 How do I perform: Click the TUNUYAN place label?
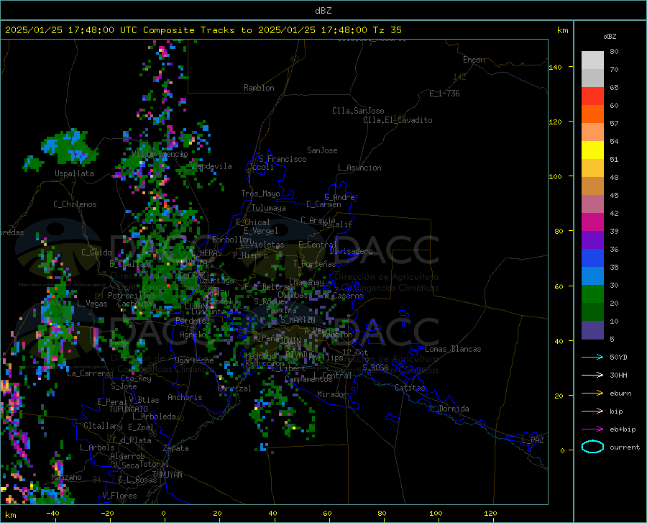[x=167, y=475]
